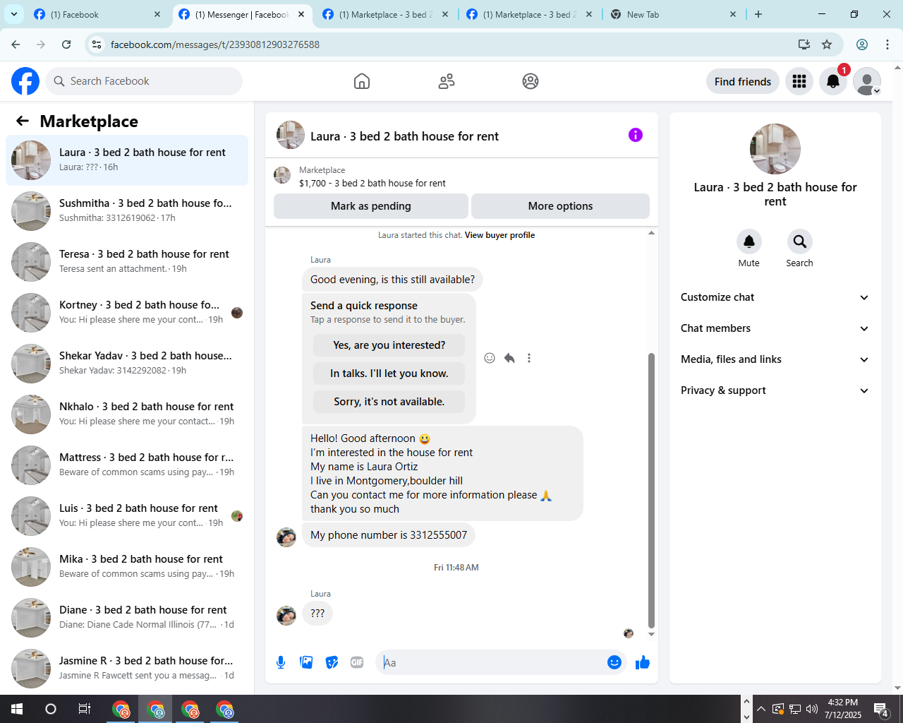Reload the page
This screenshot has height=723, width=903.
pos(66,44)
